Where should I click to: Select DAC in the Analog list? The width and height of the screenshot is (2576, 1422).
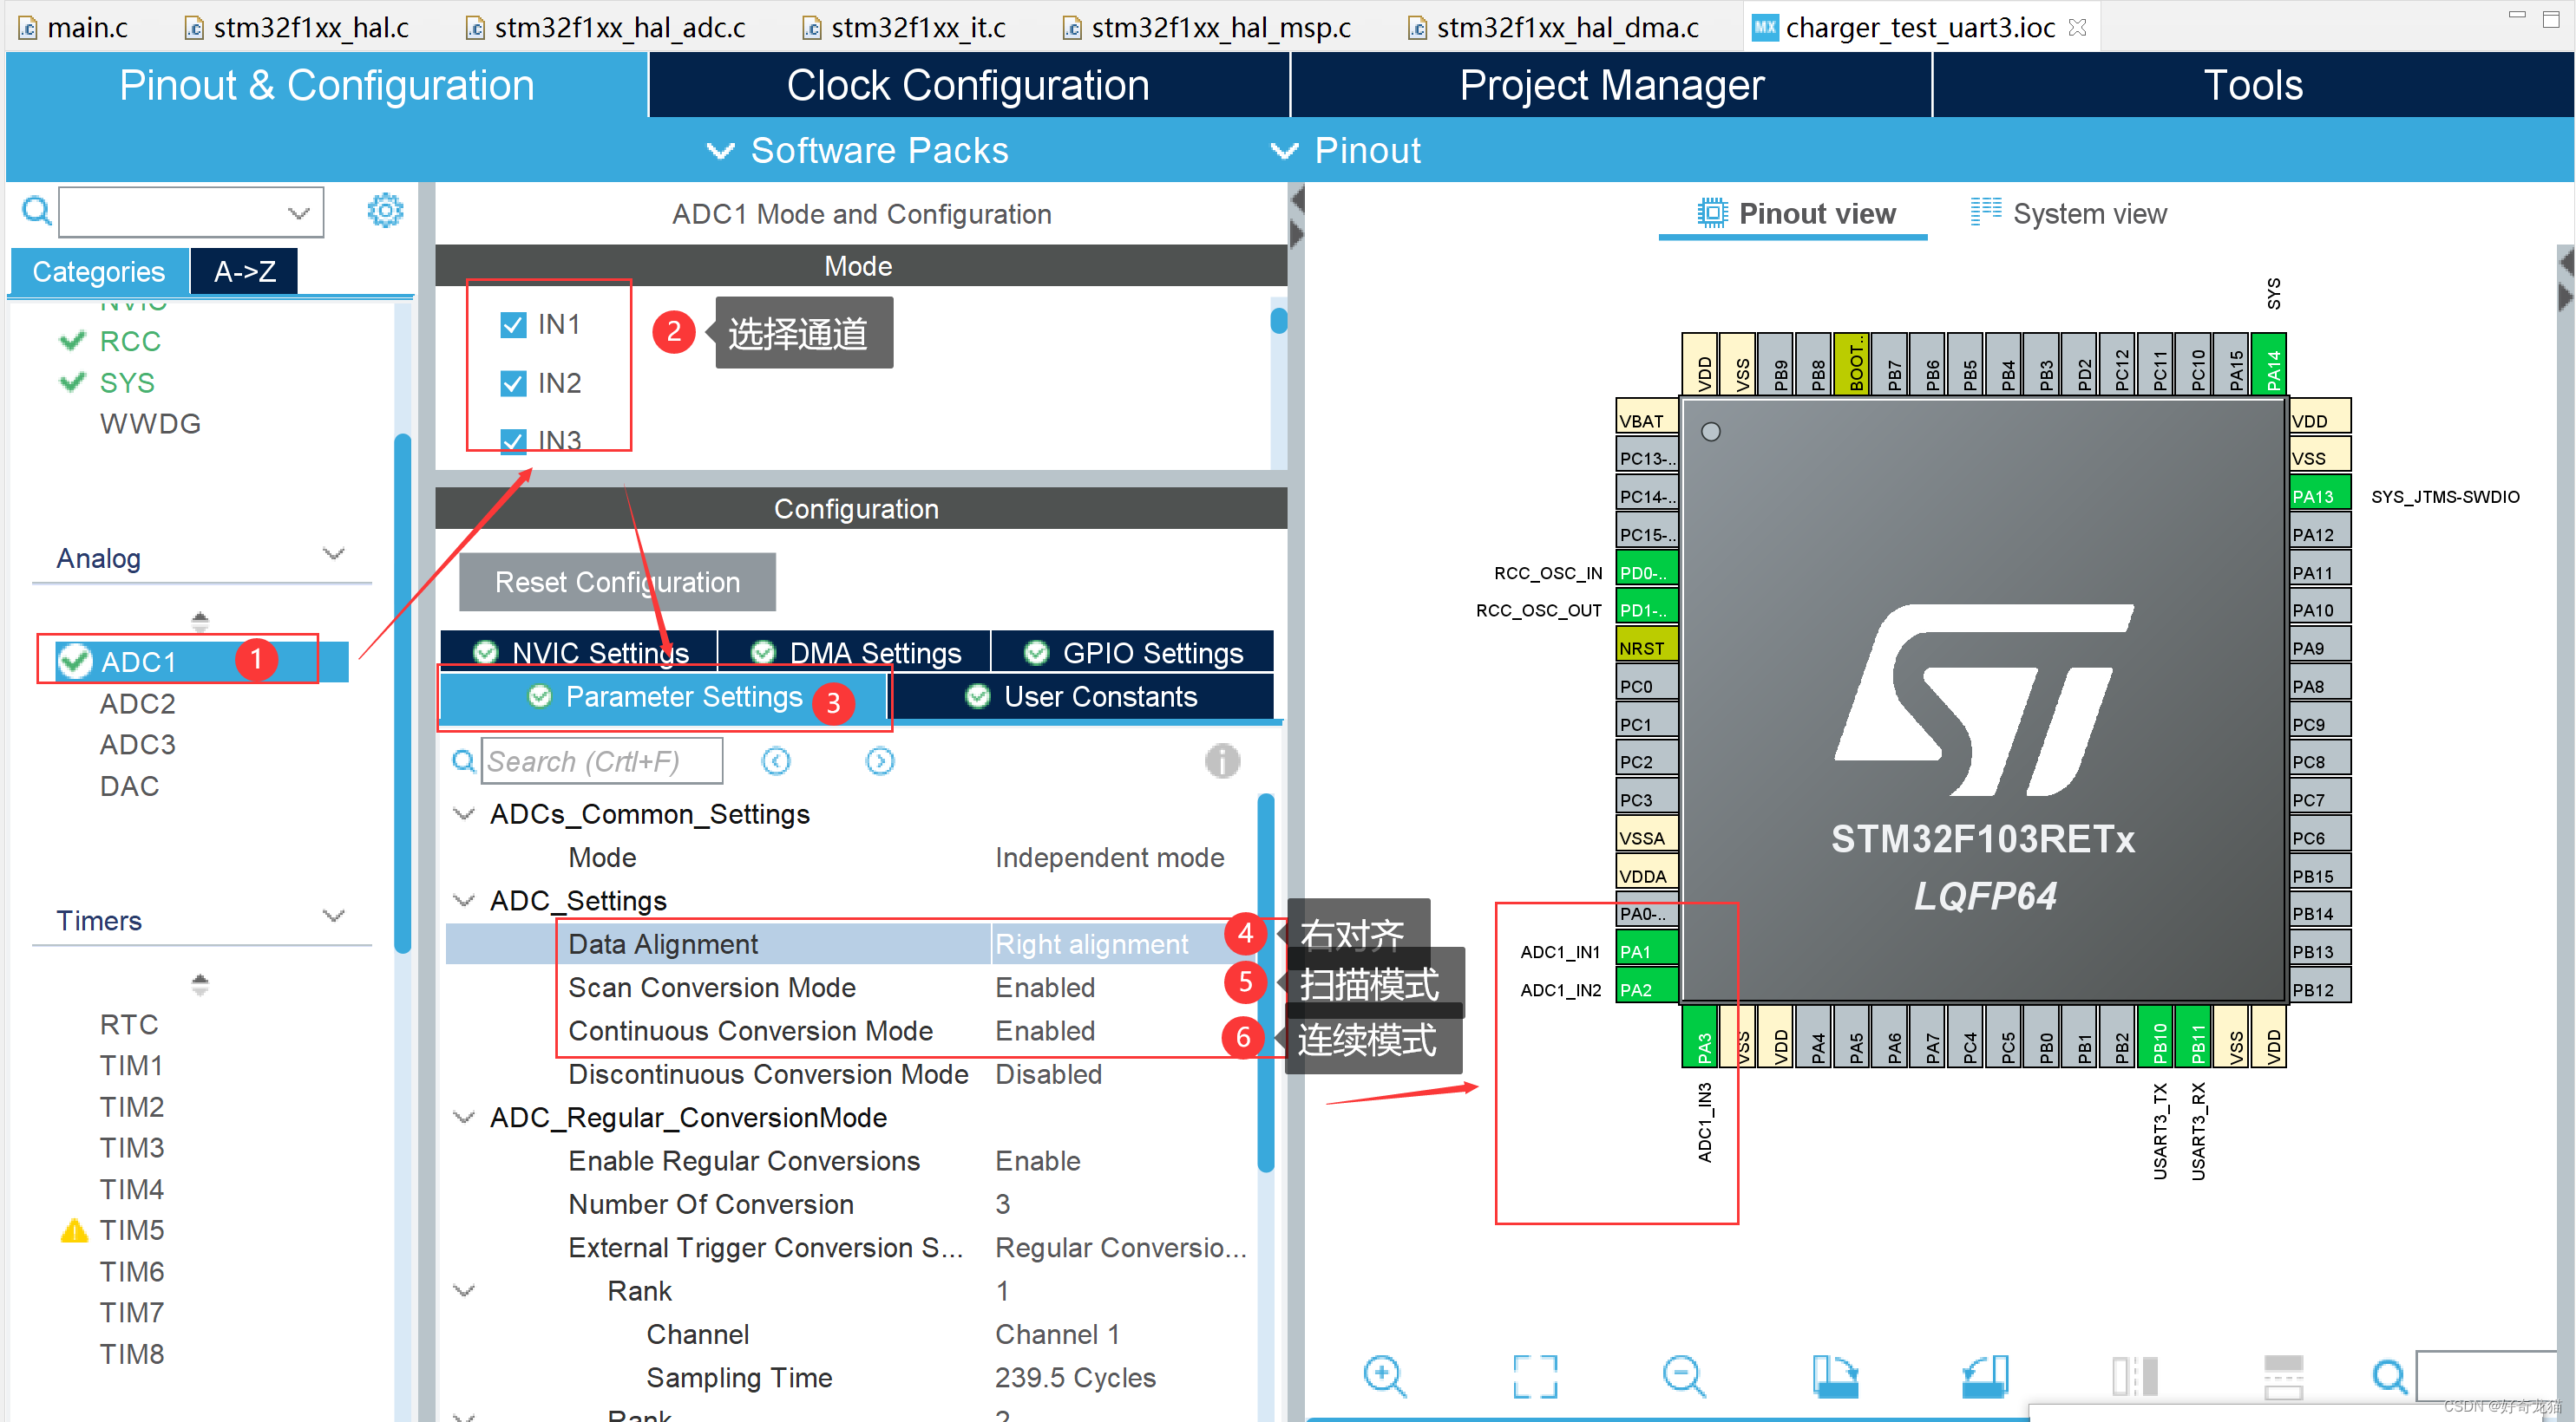[130, 786]
